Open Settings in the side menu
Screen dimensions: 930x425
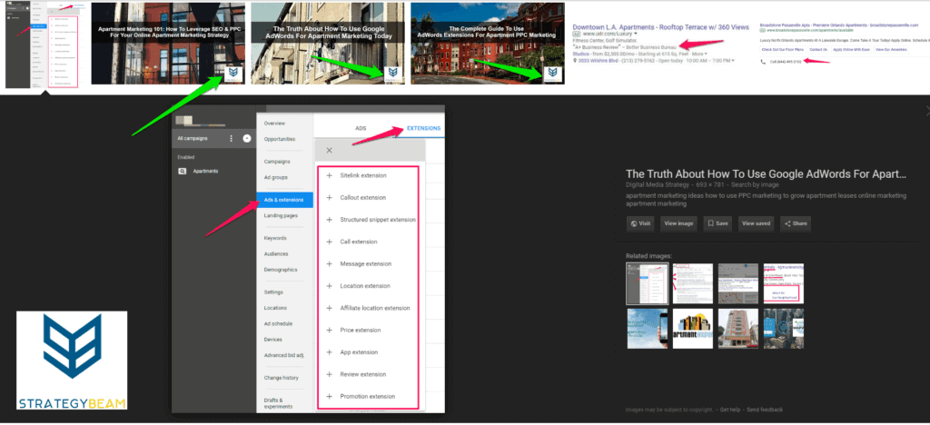[273, 292]
